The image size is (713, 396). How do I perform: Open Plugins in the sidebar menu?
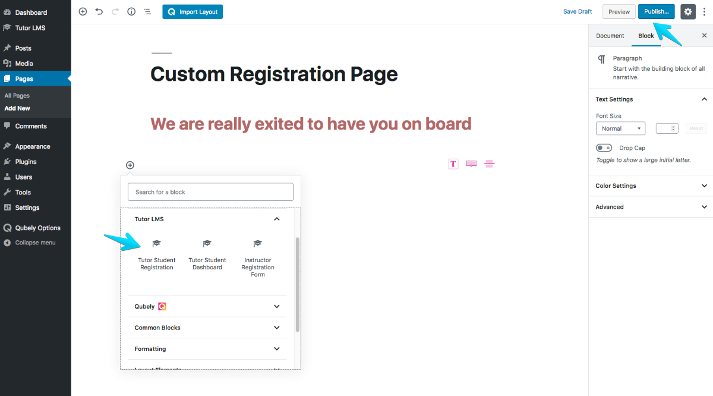click(x=26, y=162)
